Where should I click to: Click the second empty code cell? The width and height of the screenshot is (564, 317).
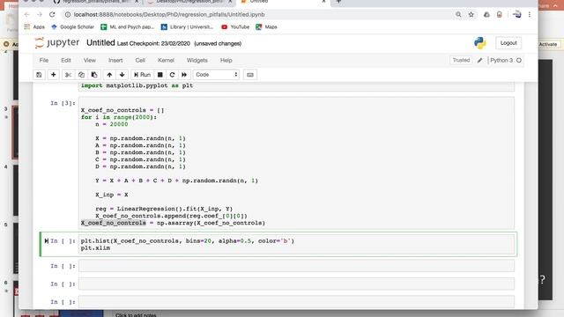pos(297,284)
